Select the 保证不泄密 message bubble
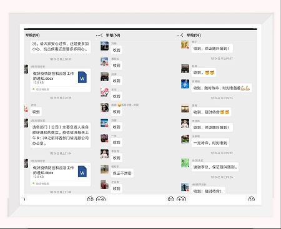The width and height of the screenshot is (281, 229). pyautogui.click(x=122, y=173)
